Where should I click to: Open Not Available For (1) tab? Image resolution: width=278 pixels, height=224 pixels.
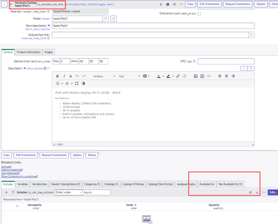(230, 184)
